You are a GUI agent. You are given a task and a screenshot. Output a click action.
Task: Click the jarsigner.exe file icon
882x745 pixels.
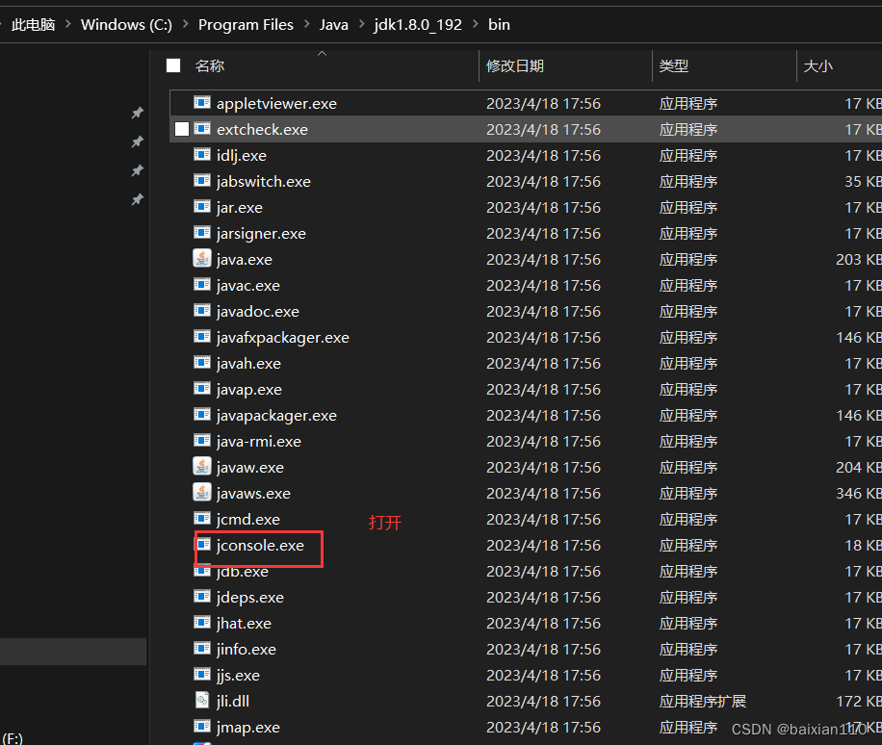click(x=202, y=232)
